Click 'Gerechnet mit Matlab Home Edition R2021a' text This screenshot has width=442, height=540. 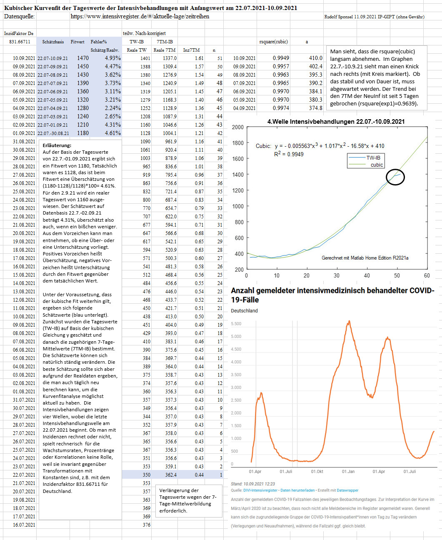coord(365,258)
